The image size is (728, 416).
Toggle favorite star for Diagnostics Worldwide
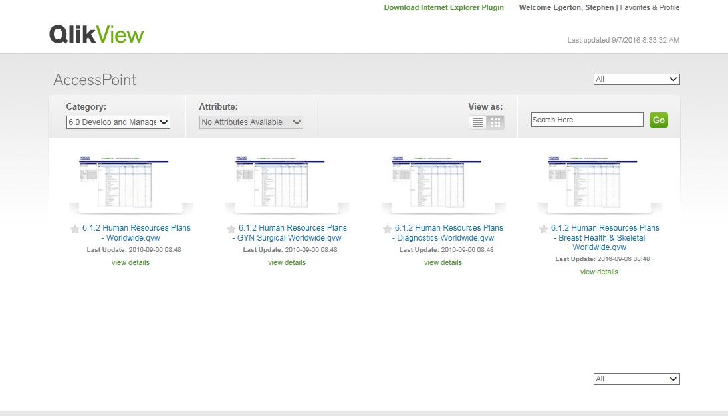point(387,229)
